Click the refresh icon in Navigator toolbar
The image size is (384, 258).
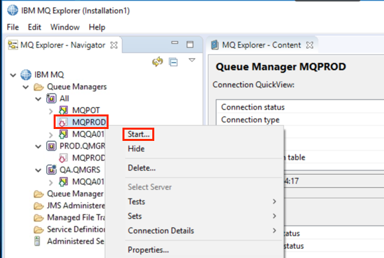158,62
